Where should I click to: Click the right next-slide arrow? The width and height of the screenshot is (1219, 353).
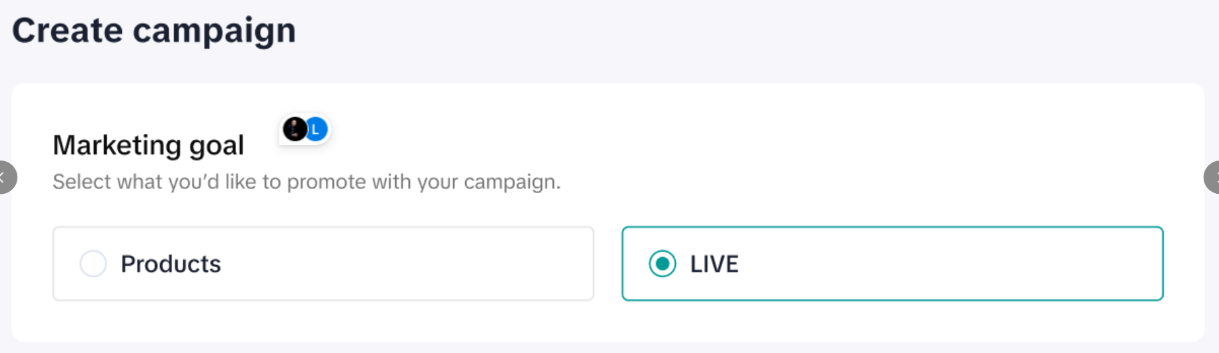1212,177
